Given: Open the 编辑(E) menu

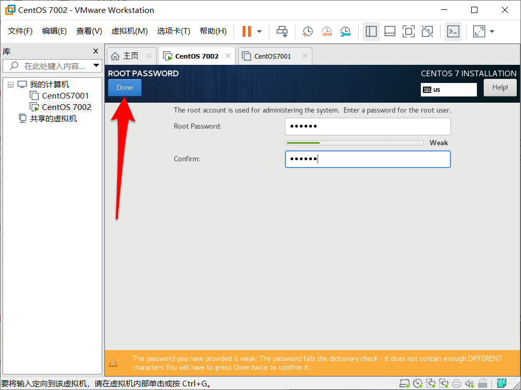Looking at the screenshot, I should coord(54,31).
